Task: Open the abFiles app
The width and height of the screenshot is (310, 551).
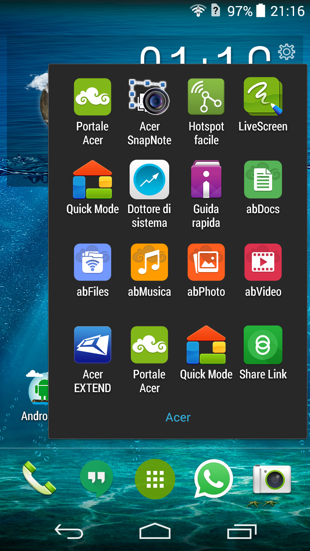Action: coord(93,262)
